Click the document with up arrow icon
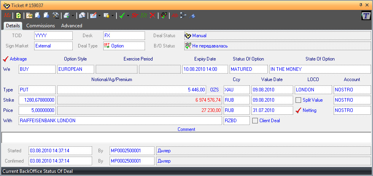Screen dimensions: 373x176 (38, 16)
